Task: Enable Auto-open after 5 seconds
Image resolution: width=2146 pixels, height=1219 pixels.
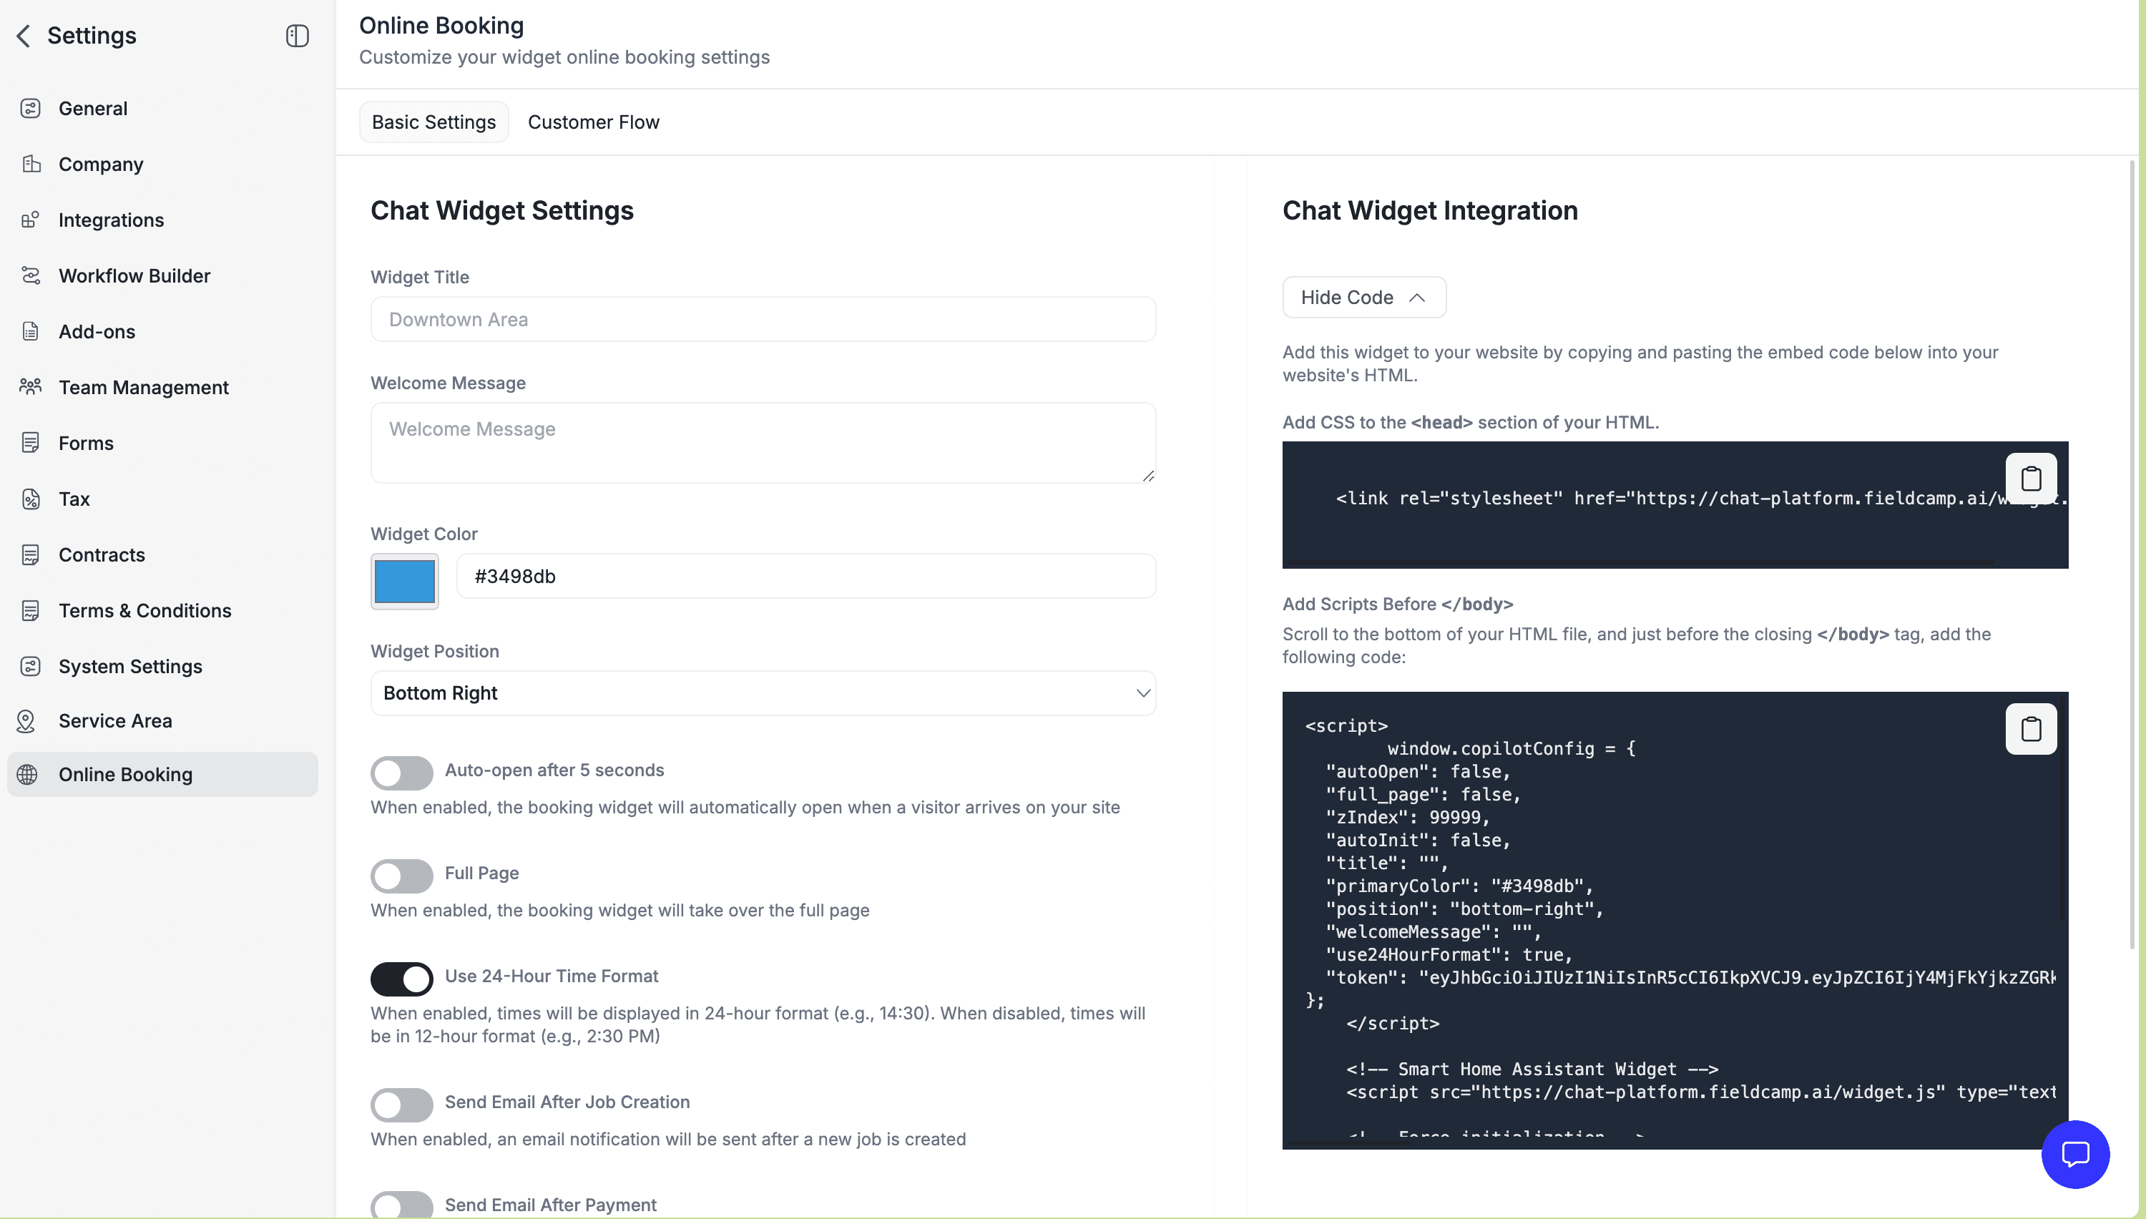Action: click(x=402, y=772)
